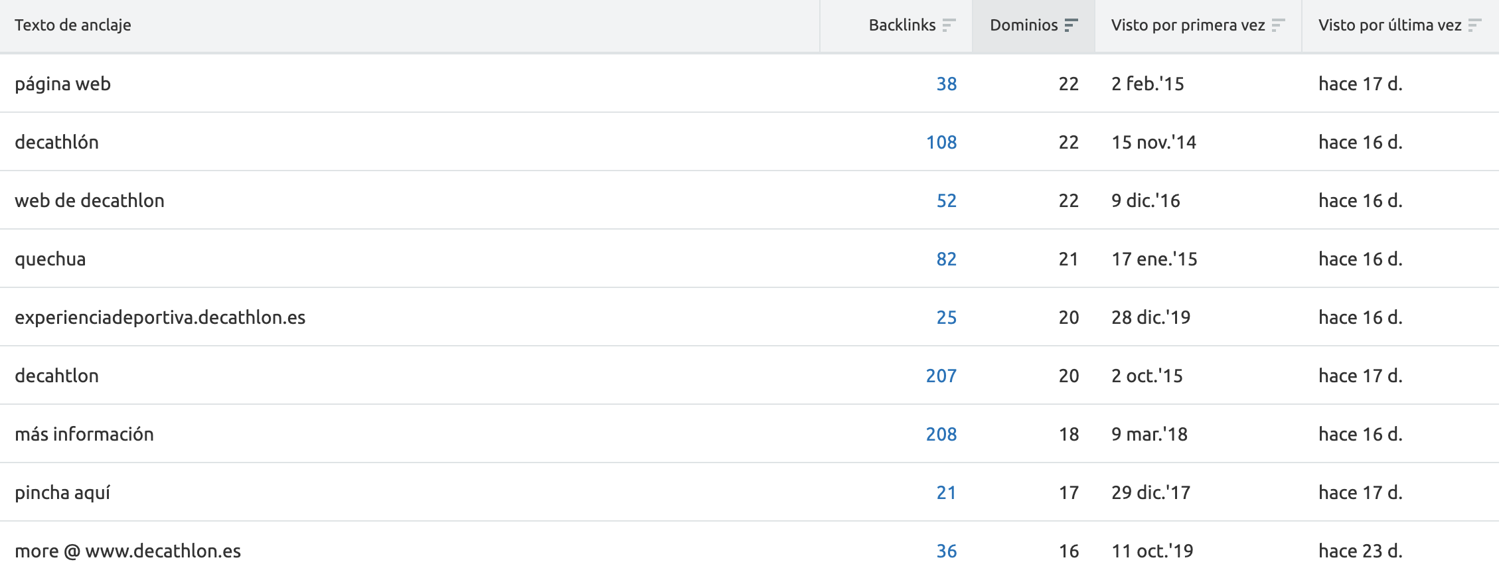Sort table by Dominios column header
The image size is (1503, 576).
[1024, 25]
